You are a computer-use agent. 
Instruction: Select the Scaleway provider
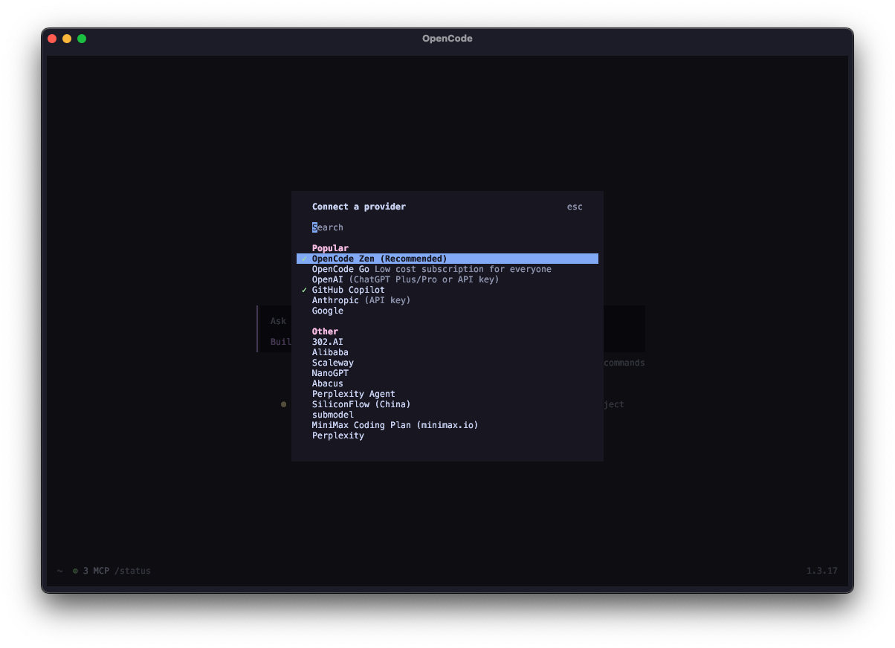(447, 363)
